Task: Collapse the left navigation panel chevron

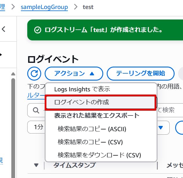Action: click(4, 29)
